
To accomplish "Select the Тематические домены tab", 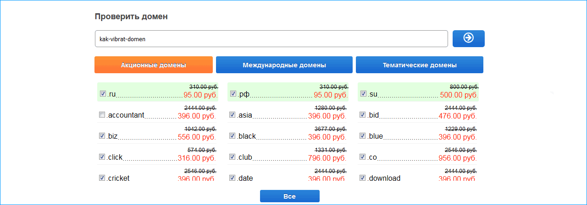I will pos(420,65).
